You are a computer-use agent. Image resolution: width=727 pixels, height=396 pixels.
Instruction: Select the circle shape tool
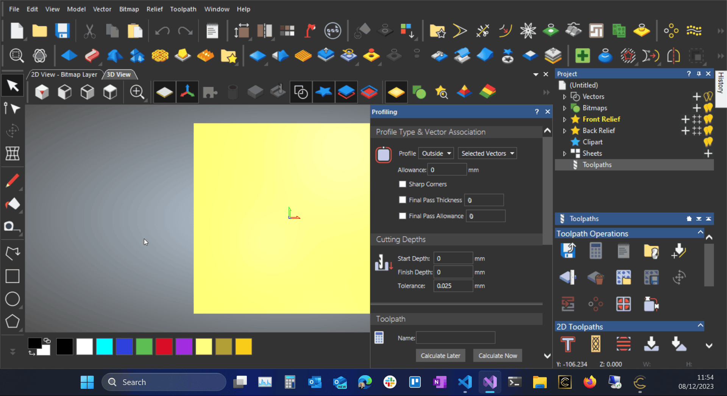pyautogui.click(x=12, y=299)
